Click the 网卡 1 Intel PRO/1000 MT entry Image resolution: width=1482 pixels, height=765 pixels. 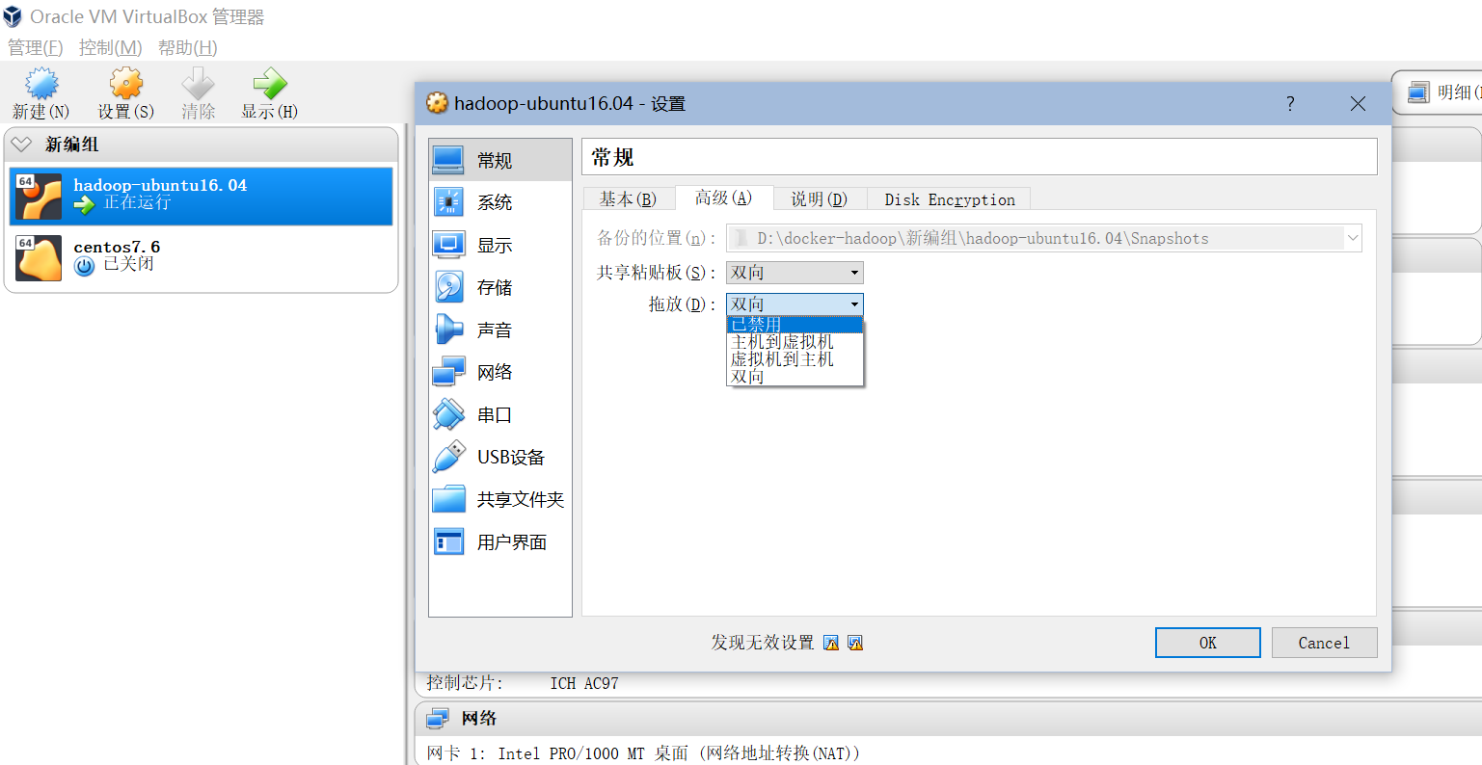(x=643, y=753)
